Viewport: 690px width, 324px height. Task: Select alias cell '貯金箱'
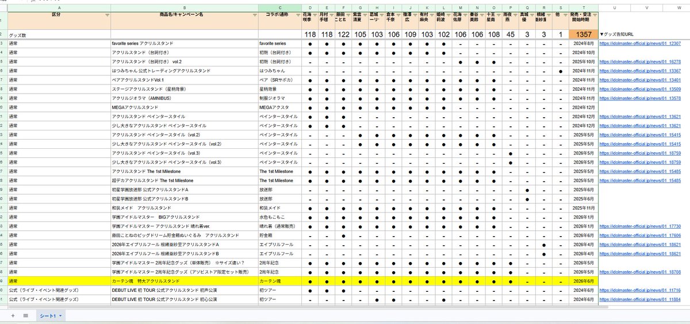[x=280, y=236]
